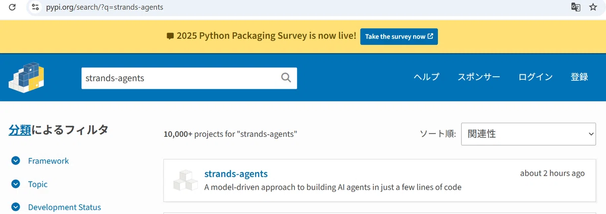Click the browser reload icon
Image resolution: width=606 pixels, height=214 pixels.
tap(13, 7)
